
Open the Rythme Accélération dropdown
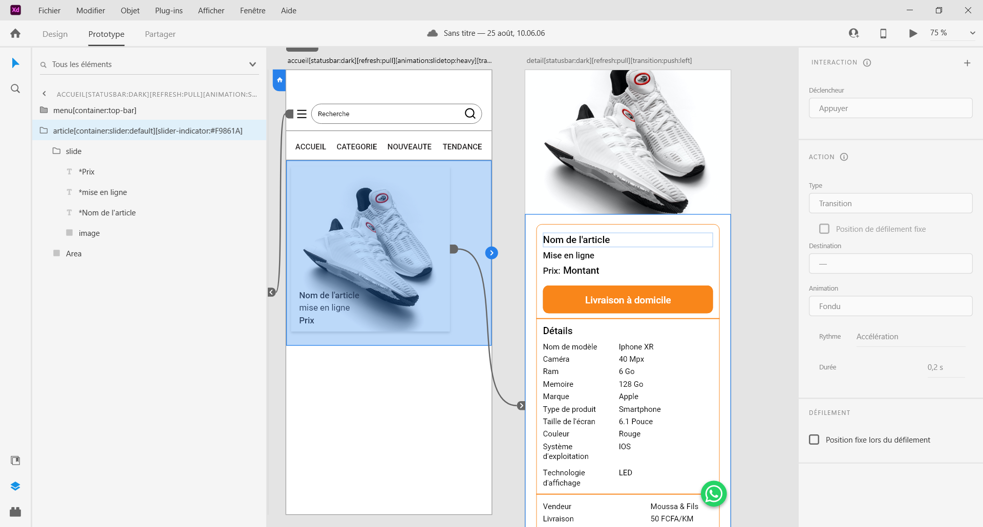[910, 337]
